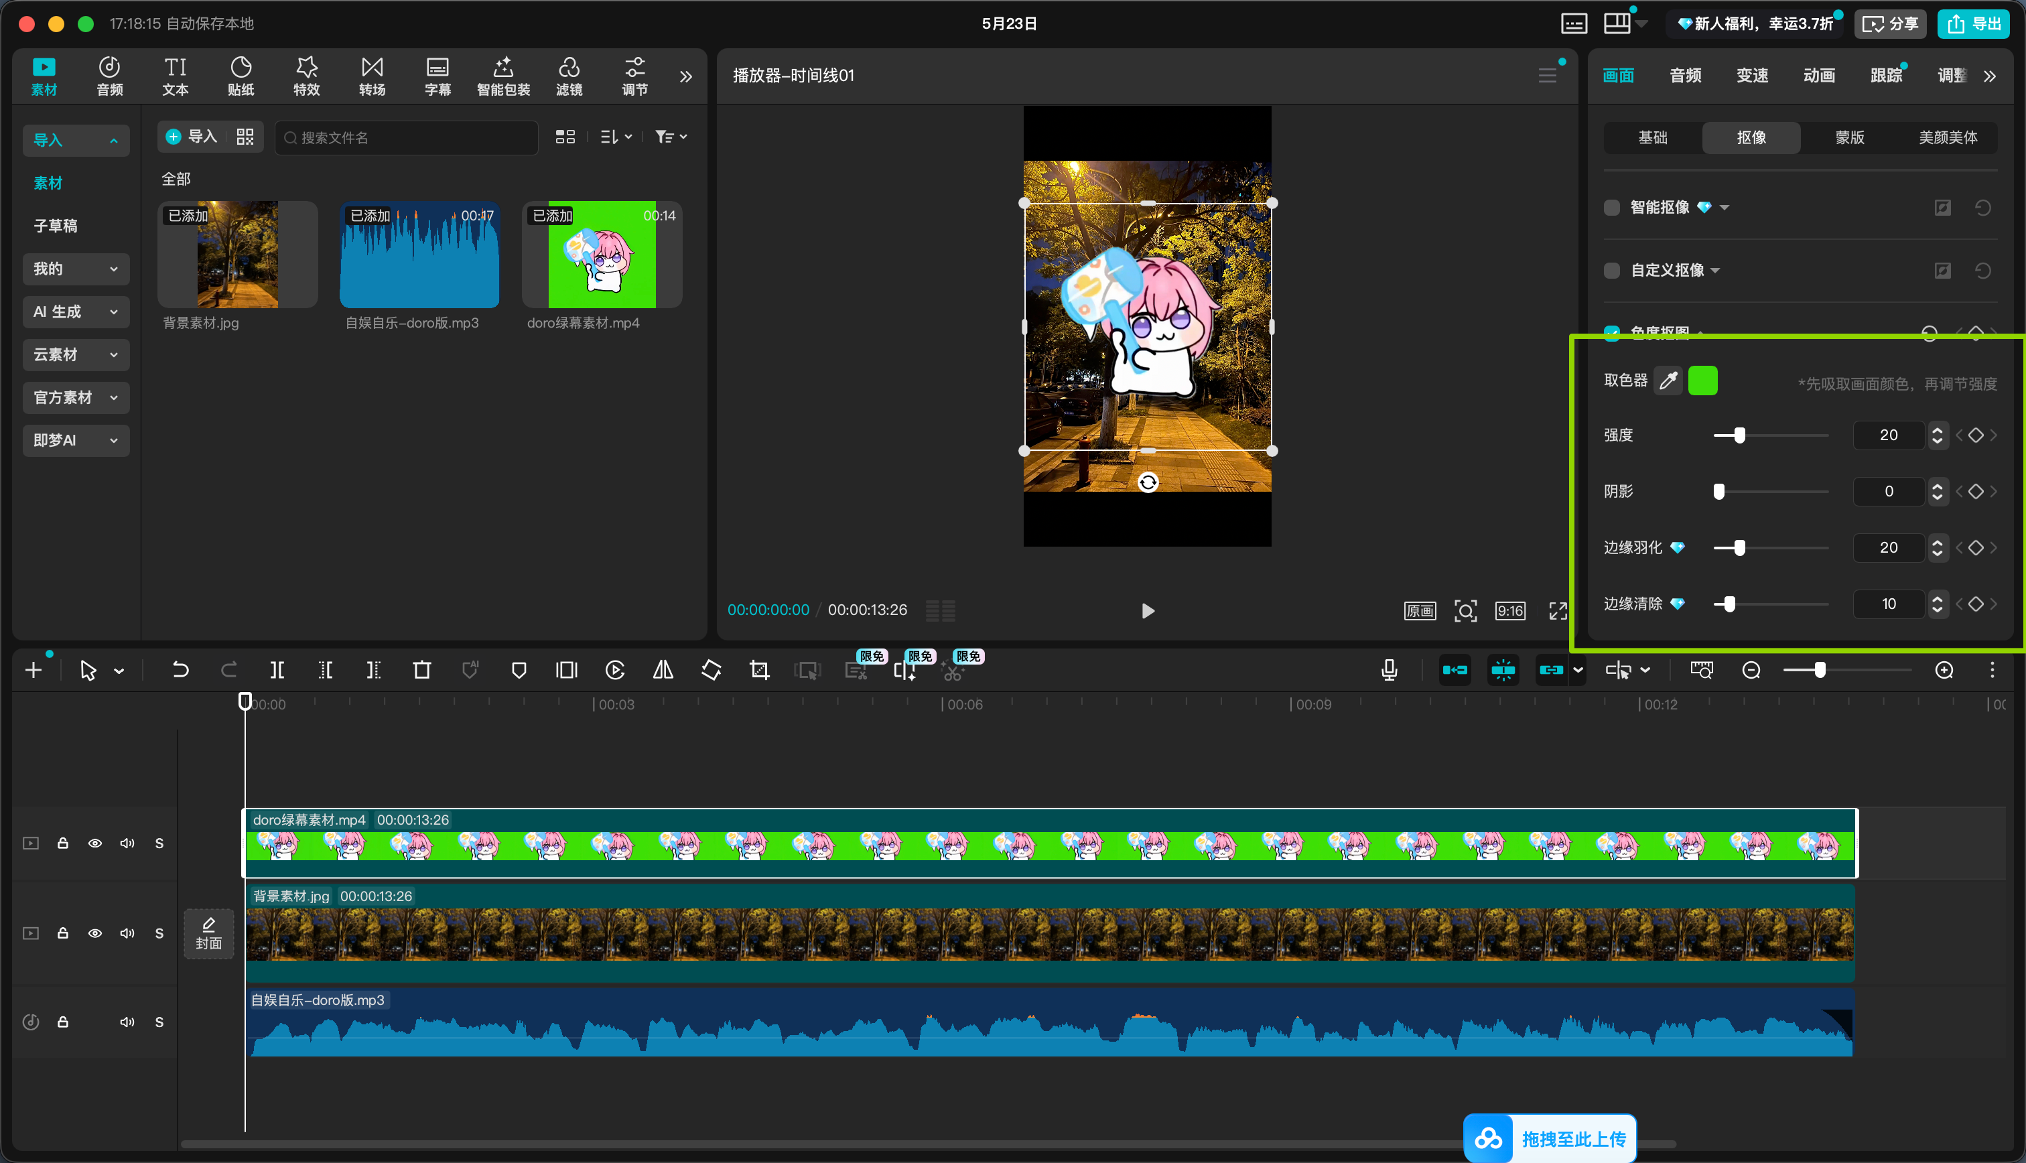Click the redo arrow icon

(228, 670)
